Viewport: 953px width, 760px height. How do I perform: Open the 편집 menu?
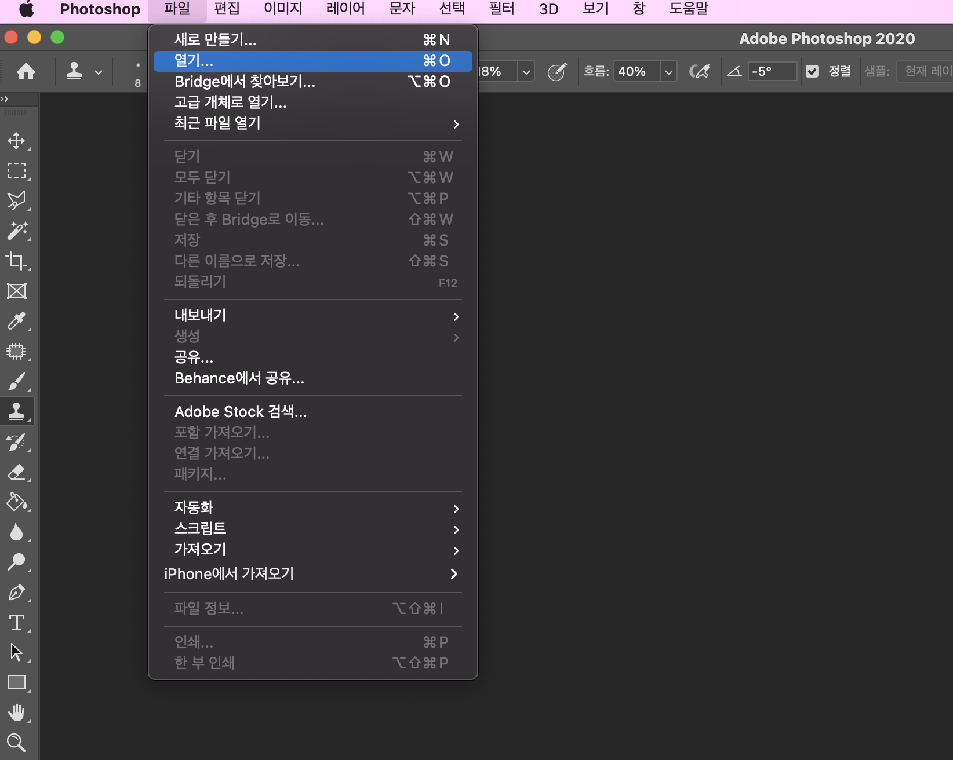point(227,9)
